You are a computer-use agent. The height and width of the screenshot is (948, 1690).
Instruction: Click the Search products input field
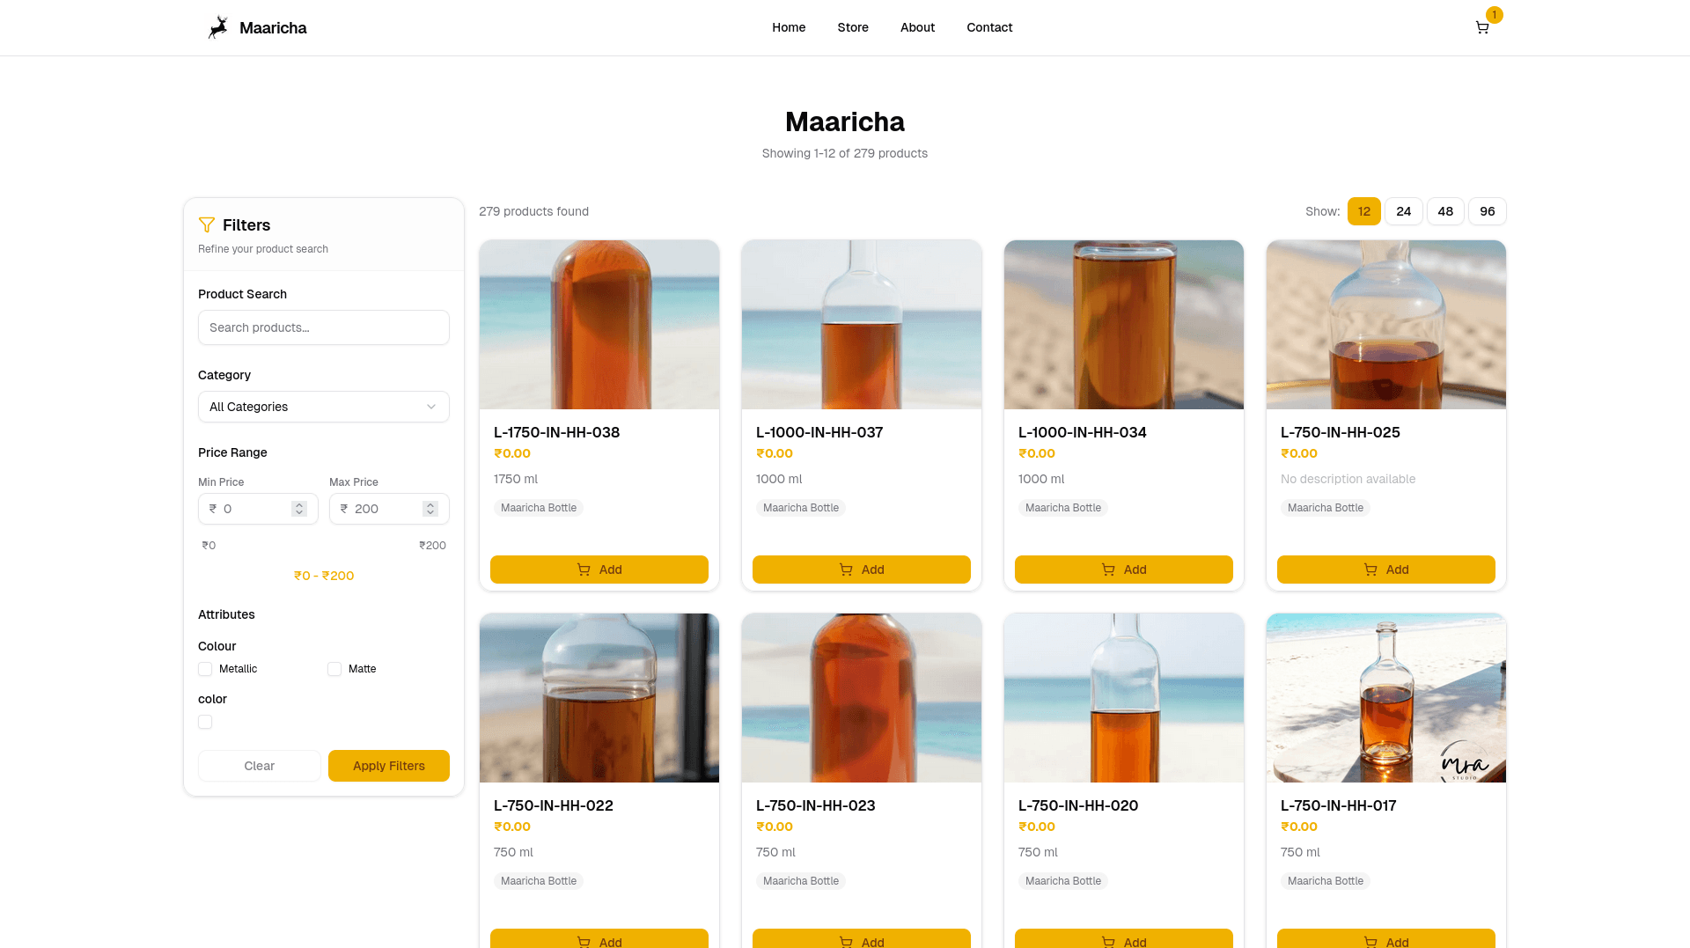tap(323, 327)
